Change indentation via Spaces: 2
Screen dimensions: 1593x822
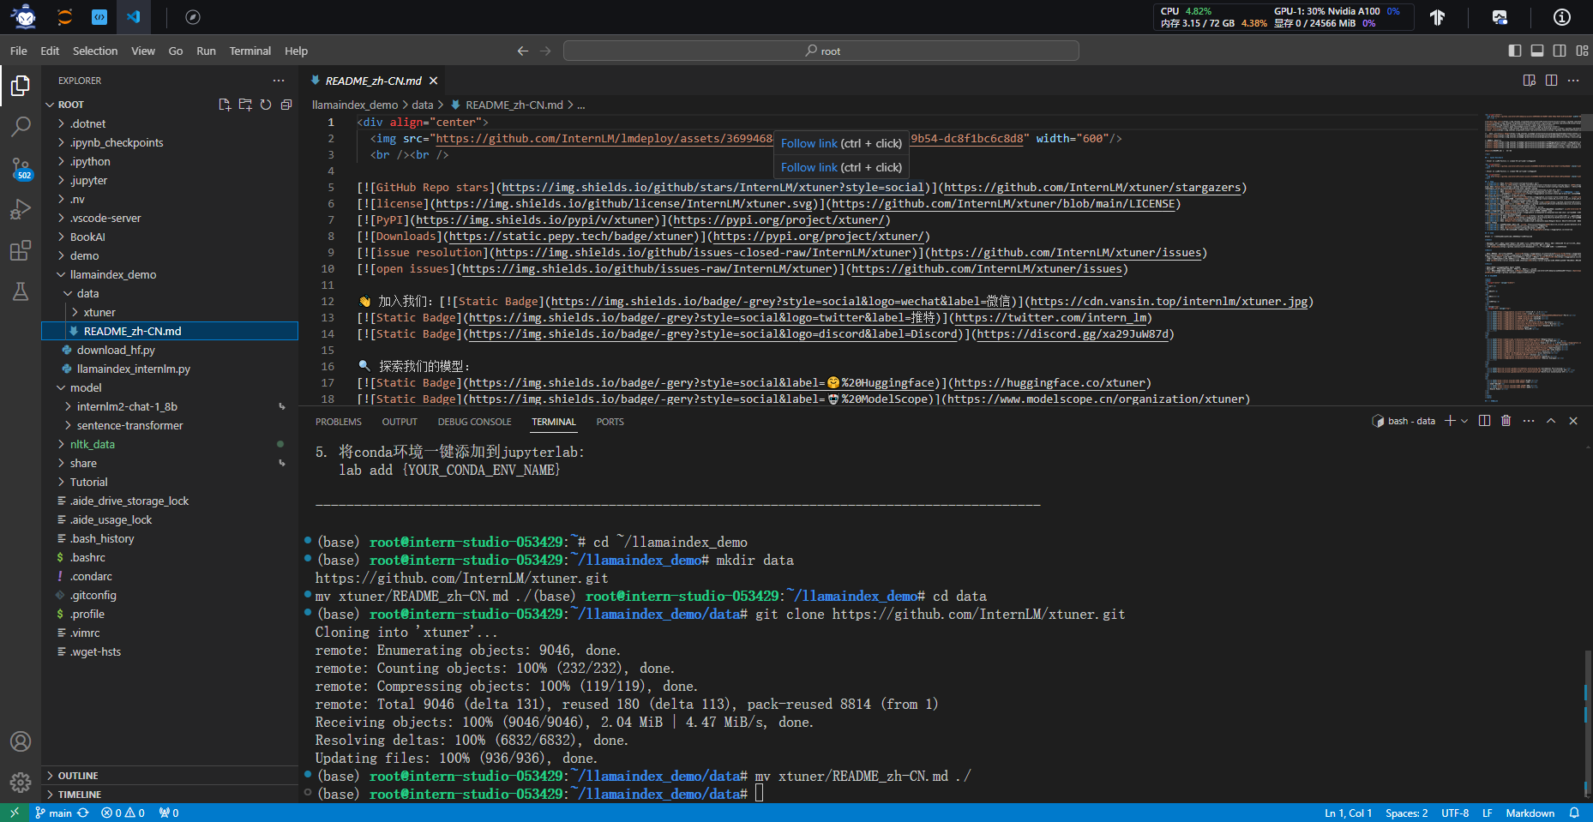(x=1407, y=813)
